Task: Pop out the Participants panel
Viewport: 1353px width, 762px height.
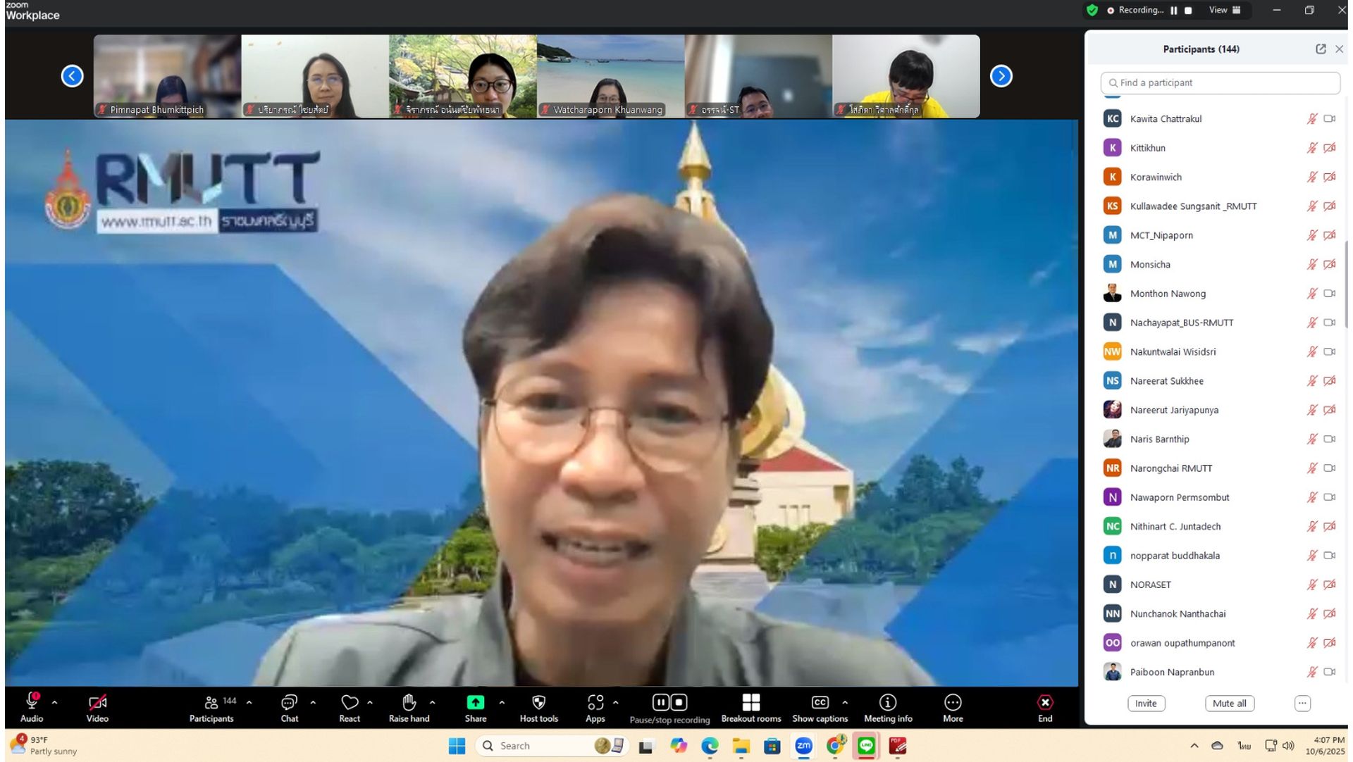Action: 1321,49
